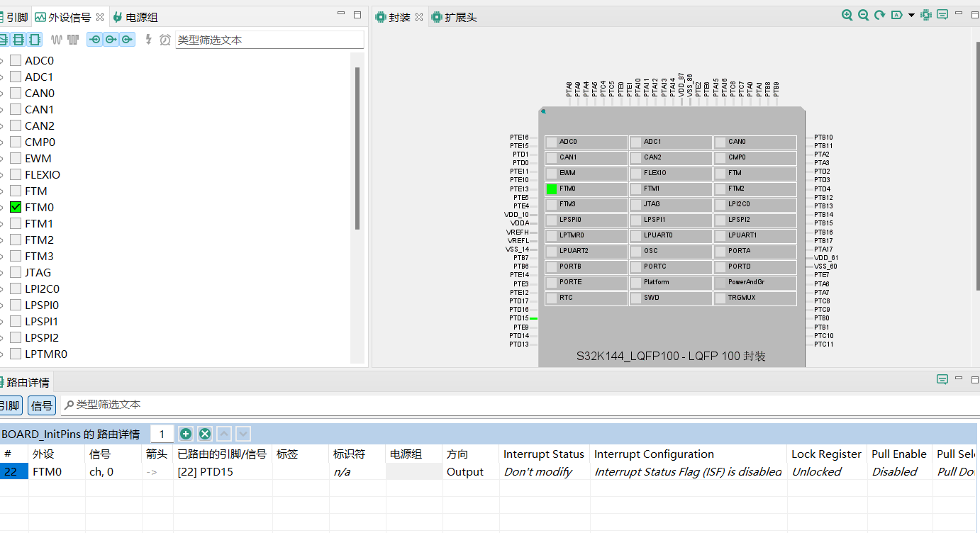The width and height of the screenshot is (980, 533).
Task: Click TRGMUX block in chip package
Action: click(x=755, y=298)
